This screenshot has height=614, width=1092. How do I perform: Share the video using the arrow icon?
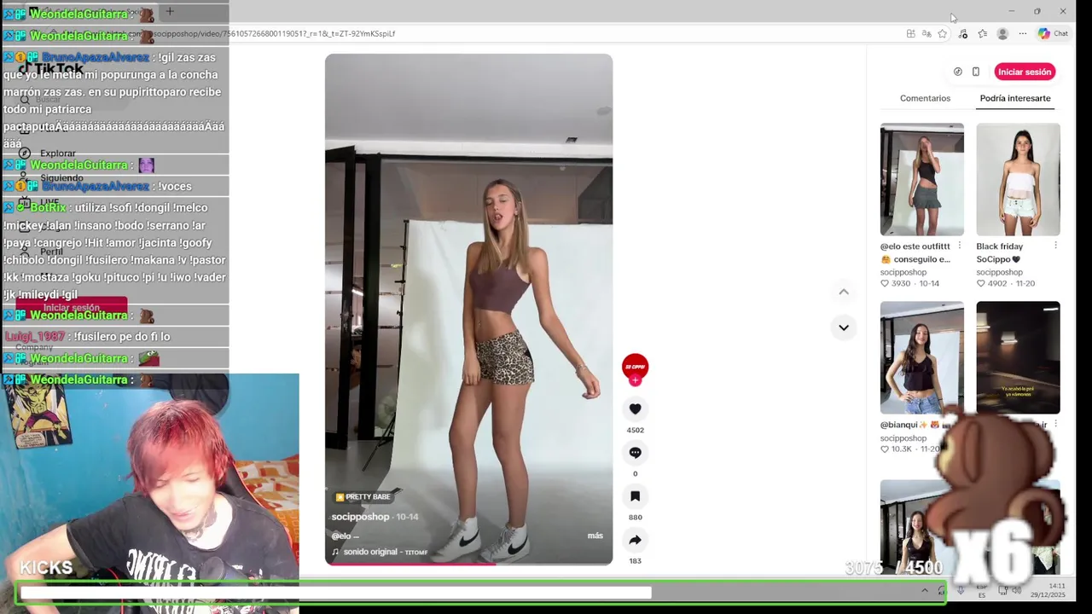[x=635, y=540]
